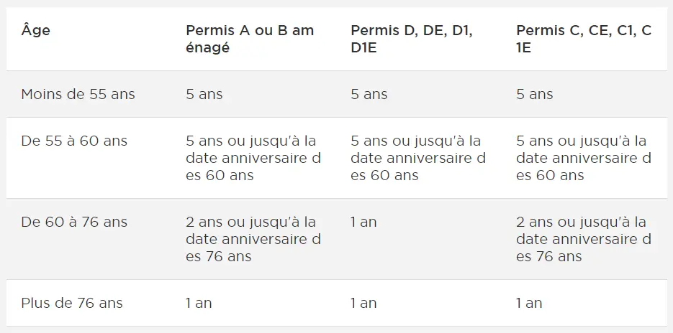Viewport: 673px width, 333px height.
Task: Click the Moins de 55 ans row label
Action: [x=78, y=94]
